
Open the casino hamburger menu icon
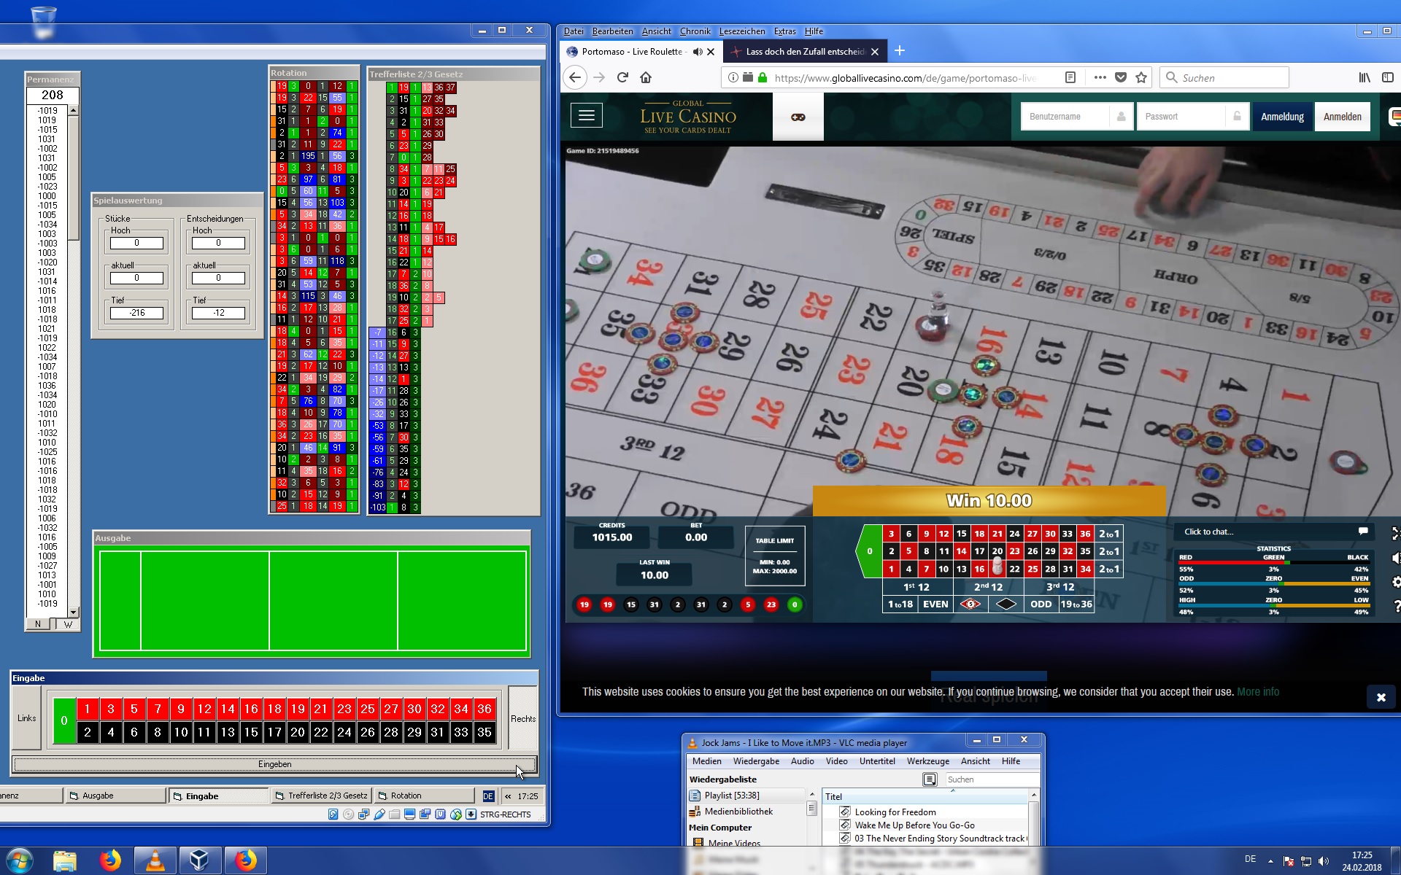click(x=587, y=116)
